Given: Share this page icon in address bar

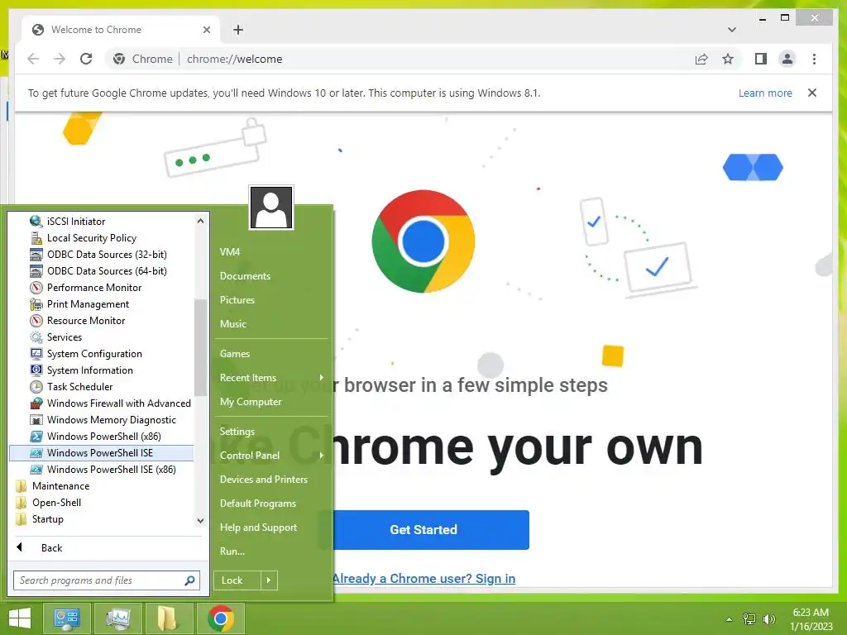Looking at the screenshot, I should coord(701,59).
